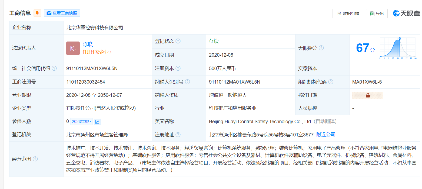Select 500万人民币 registered capital
Screen dimensions: 422x189
tap(222, 68)
